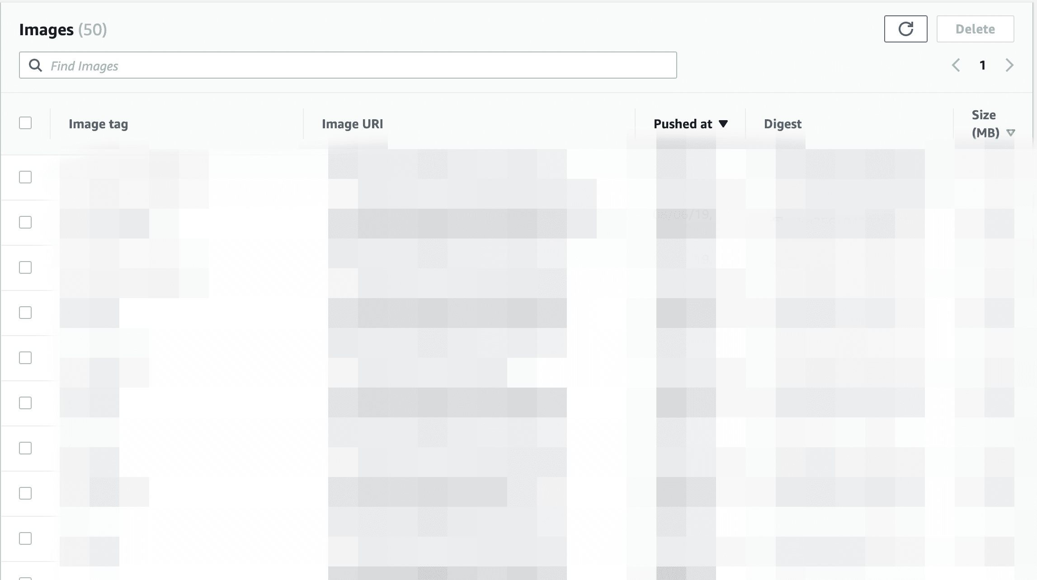Click the previous page chevron arrow

pyautogui.click(x=957, y=65)
